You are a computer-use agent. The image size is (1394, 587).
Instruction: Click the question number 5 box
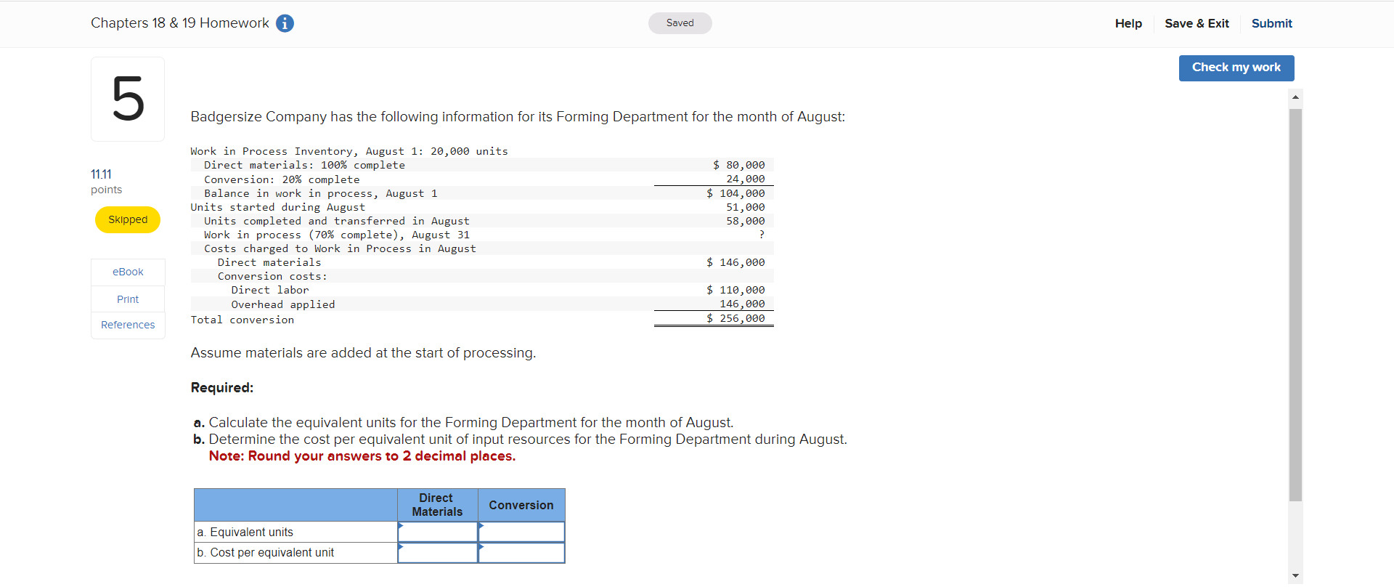click(128, 99)
